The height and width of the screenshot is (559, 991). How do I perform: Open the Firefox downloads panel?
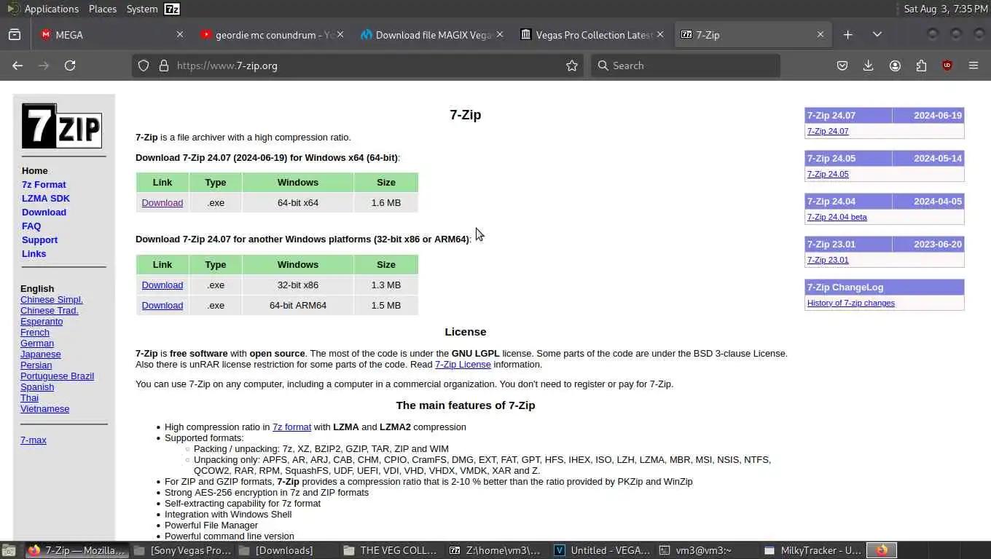point(869,66)
